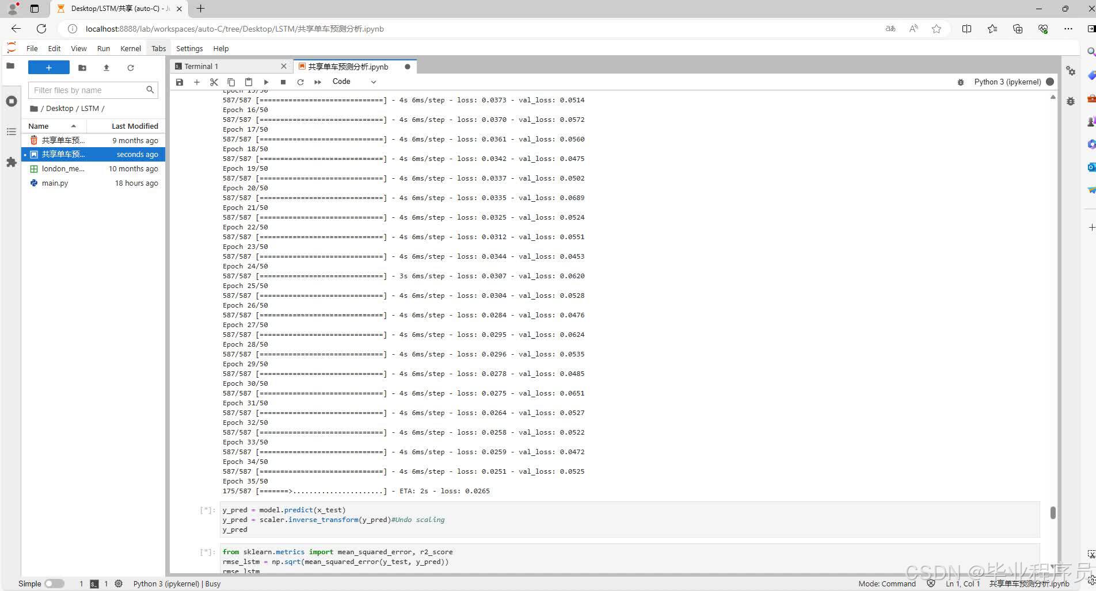The width and height of the screenshot is (1096, 591).
Task: Run the selected cell and advance
Action: click(x=266, y=82)
